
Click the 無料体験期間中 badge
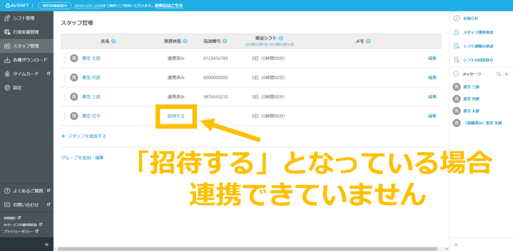coord(55,5)
